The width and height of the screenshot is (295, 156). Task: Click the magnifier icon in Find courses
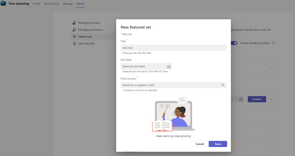(x=223, y=85)
